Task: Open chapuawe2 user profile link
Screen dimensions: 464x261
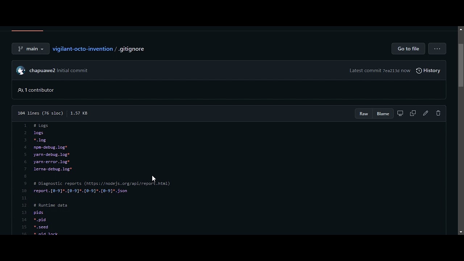Action: coord(42,70)
